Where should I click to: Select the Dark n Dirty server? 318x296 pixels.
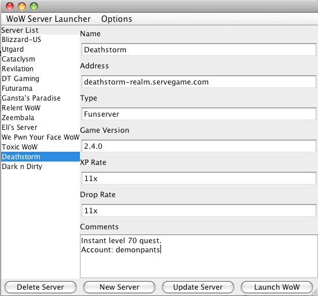point(40,167)
